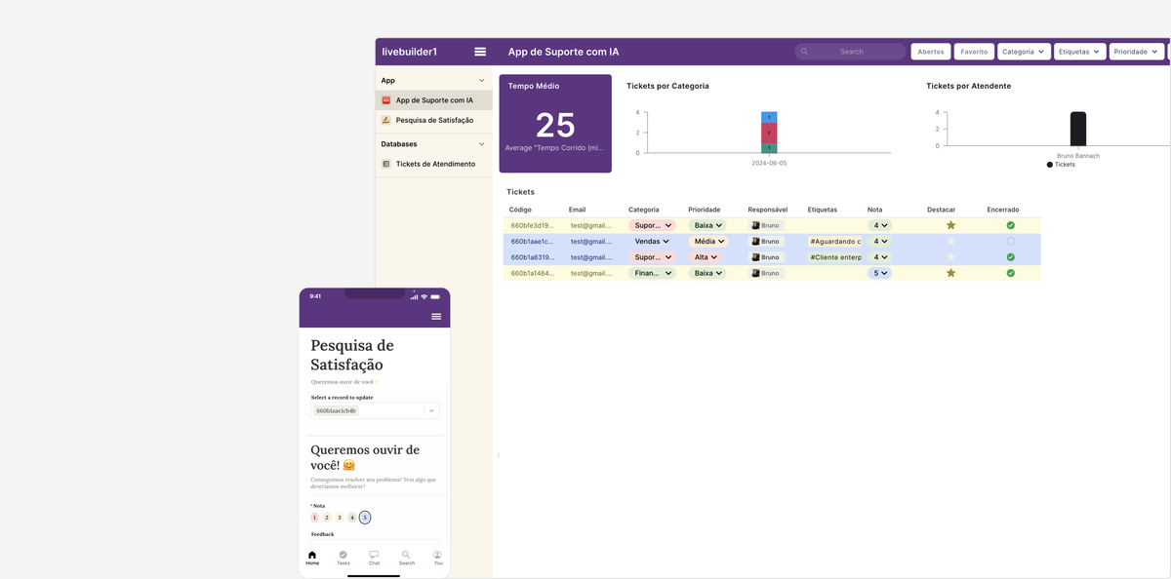
Task: Click the magnifier icon in top search bar
Action: (803, 51)
